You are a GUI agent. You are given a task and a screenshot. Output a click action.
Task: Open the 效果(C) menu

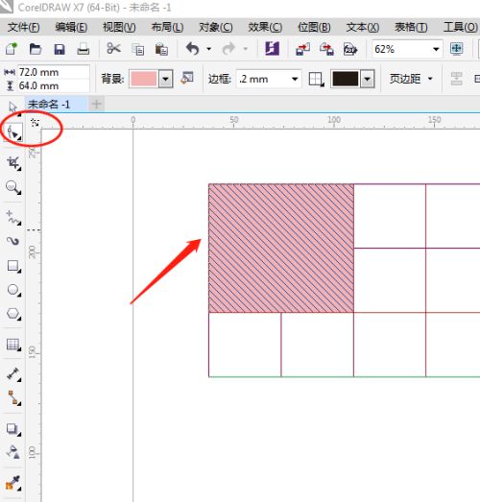pos(265,27)
